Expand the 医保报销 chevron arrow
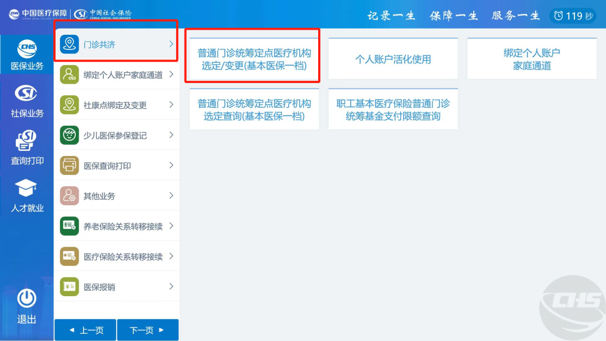This screenshot has width=606, height=341. pyautogui.click(x=172, y=286)
